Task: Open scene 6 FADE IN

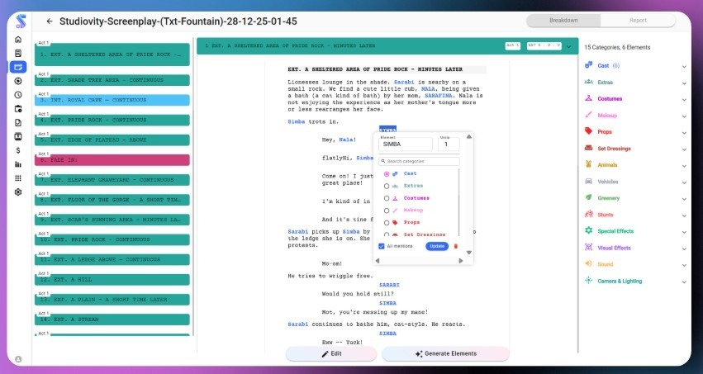Action: coord(112,160)
